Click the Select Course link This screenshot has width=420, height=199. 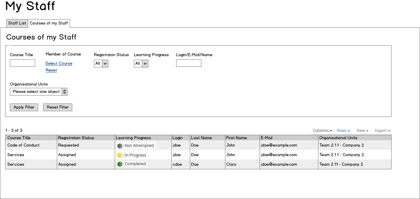pyautogui.click(x=59, y=64)
